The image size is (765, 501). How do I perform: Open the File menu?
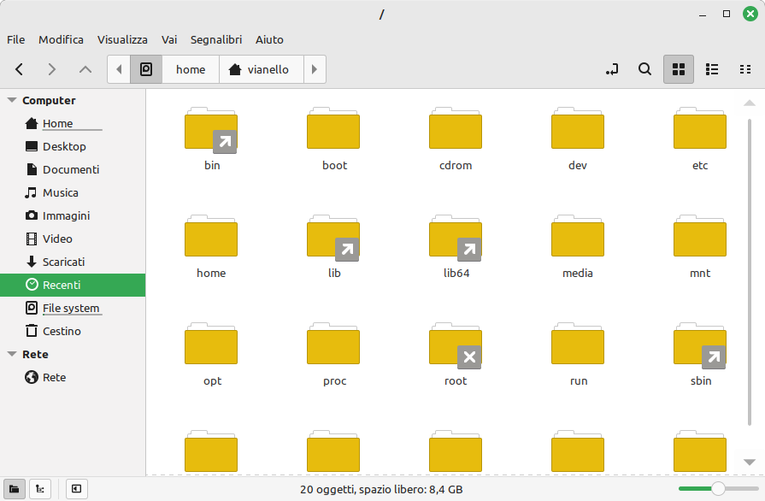[x=16, y=39]
